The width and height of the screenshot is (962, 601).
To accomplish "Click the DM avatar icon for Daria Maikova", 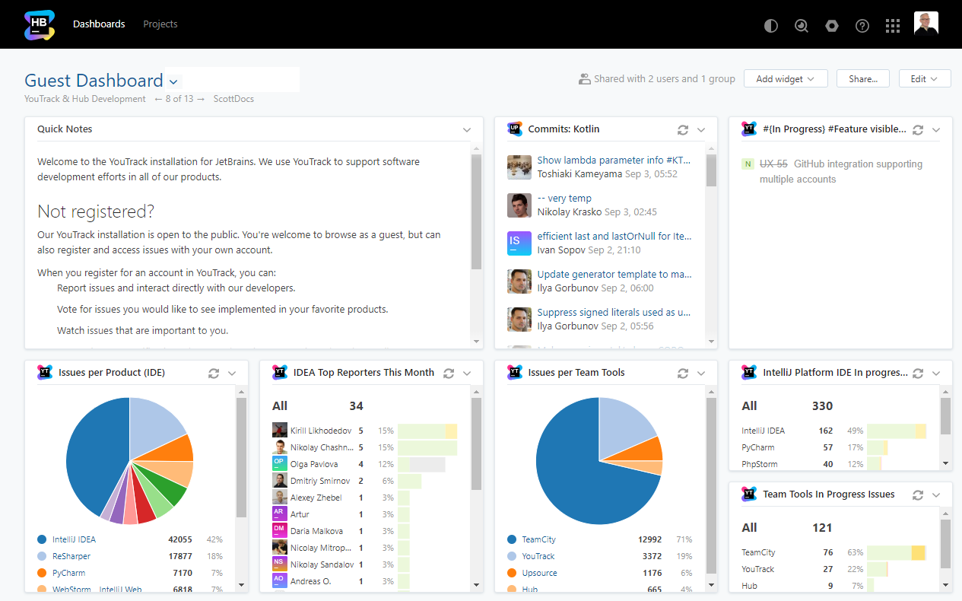I will pos(279,531).
